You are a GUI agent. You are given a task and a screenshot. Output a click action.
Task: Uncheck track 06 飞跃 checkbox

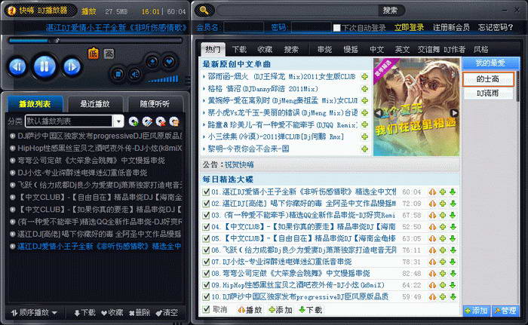pos(206,250)
